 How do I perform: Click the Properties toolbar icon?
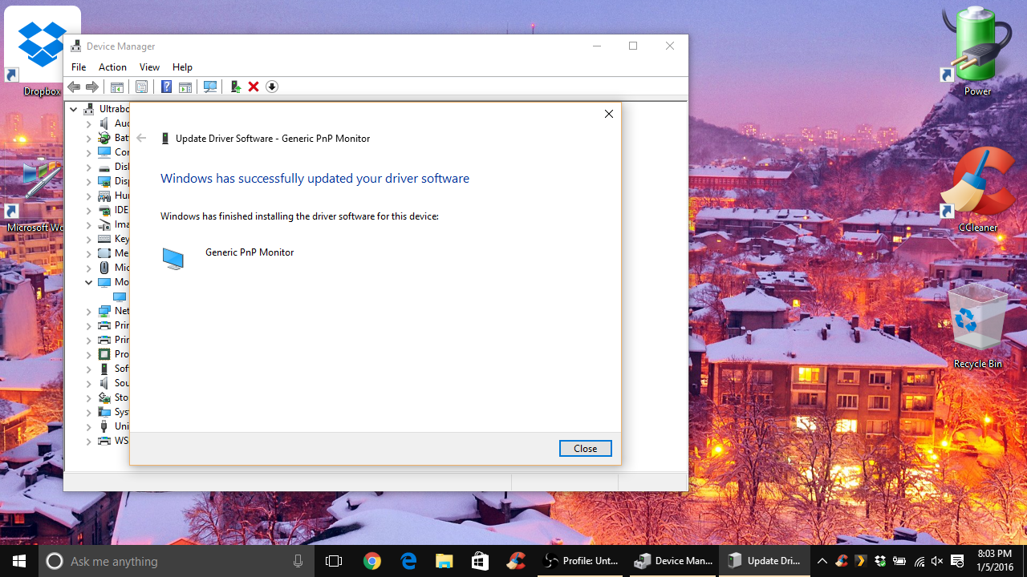coord(141,87)
